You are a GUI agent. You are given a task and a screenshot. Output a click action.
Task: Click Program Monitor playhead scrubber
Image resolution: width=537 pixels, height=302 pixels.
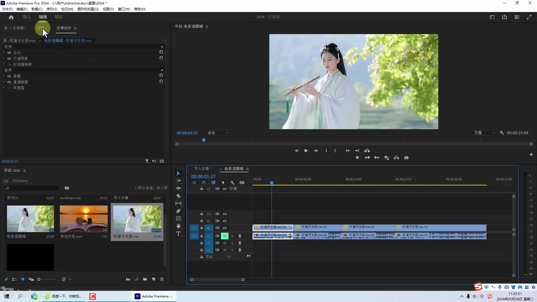(x=204, y=140)
